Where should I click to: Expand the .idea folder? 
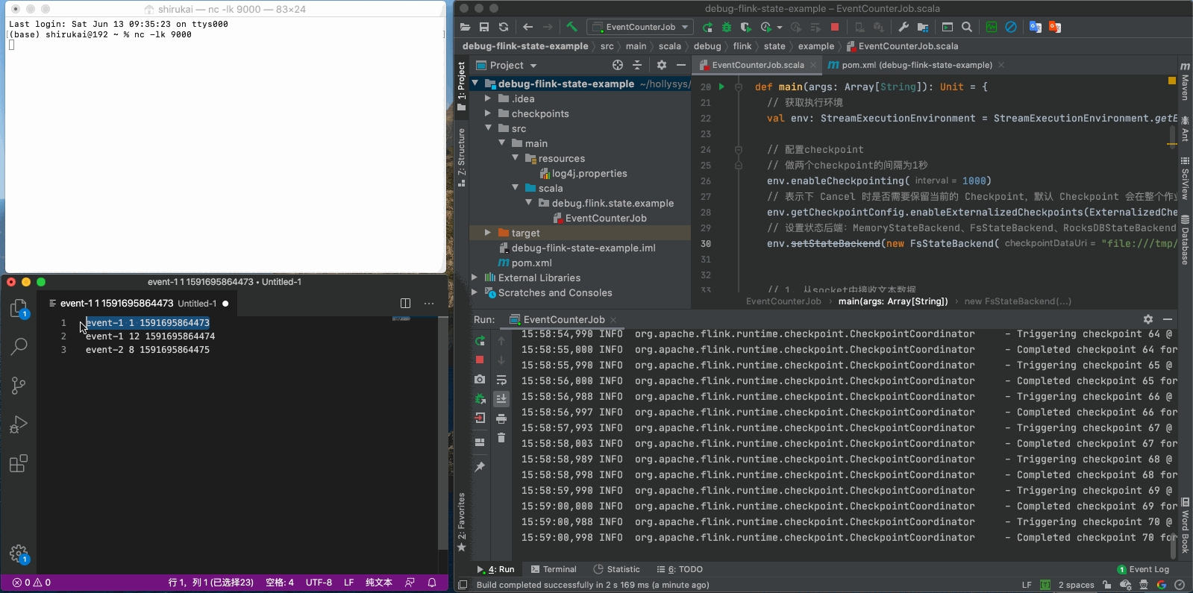pos(488,98)
